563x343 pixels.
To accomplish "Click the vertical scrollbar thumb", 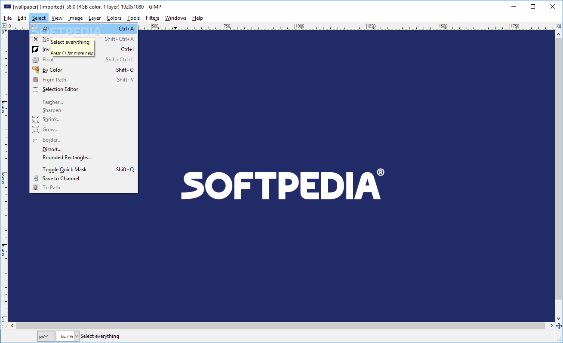I will [559, 168].
